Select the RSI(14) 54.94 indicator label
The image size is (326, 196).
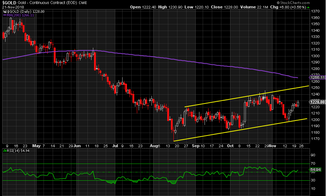click(17, 150)
